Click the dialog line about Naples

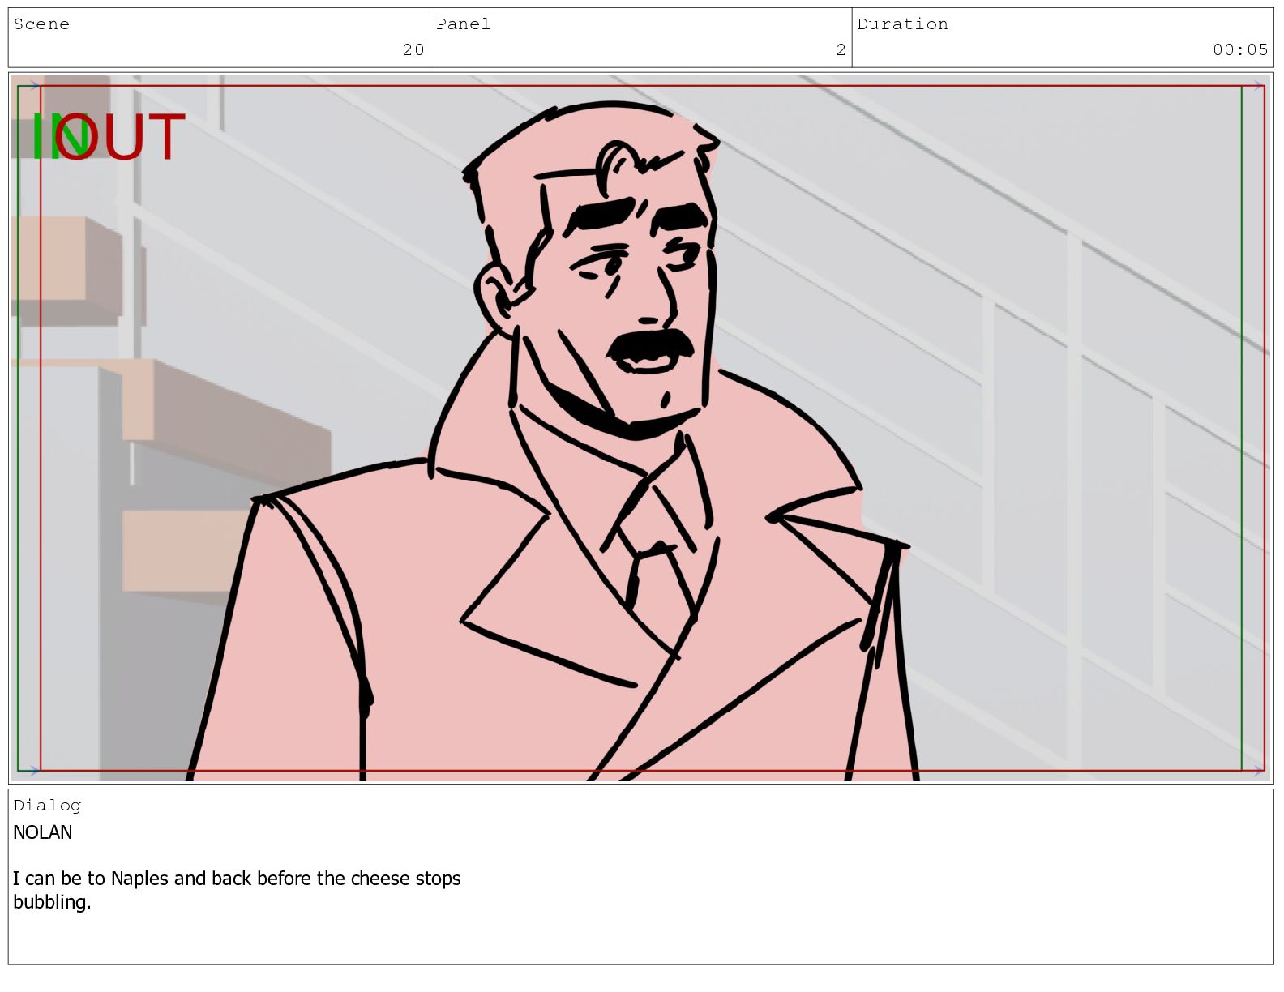pyautogui.click(x=237, y=890)
